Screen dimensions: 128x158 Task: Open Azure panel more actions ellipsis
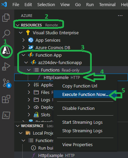pyautogui.click(x=120, y=16)
